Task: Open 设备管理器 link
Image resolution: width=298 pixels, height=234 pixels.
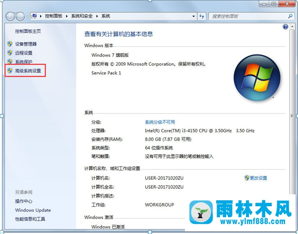Action: click(x=26, y=44)
